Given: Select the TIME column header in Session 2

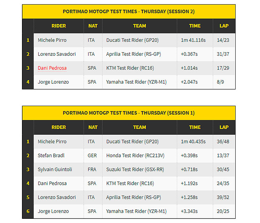Looking at the screenshot, I should click(195, 26).
